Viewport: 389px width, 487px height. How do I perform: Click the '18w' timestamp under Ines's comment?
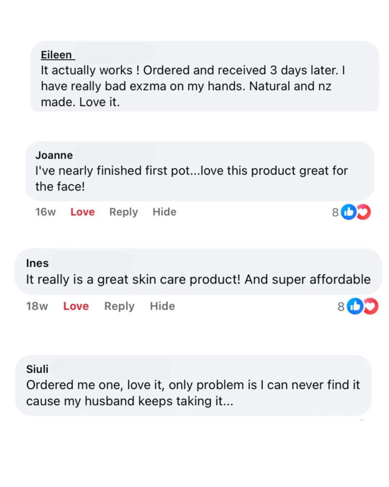(x=37, y=306)
